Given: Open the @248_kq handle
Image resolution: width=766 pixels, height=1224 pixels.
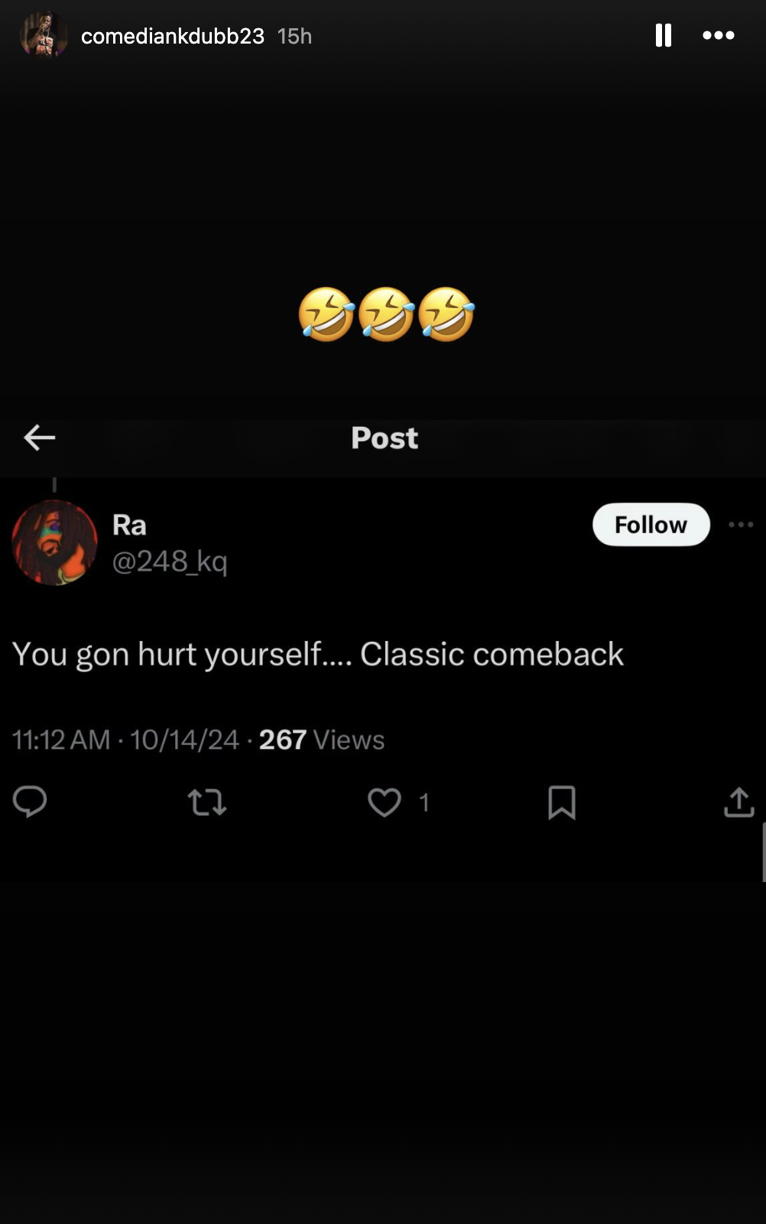Looking at the screenshot, I should pyautogui.click(x=170, y=562).
